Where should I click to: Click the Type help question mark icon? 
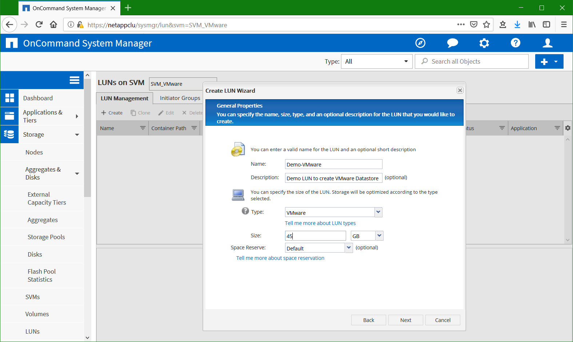click(x=245, y=211)
